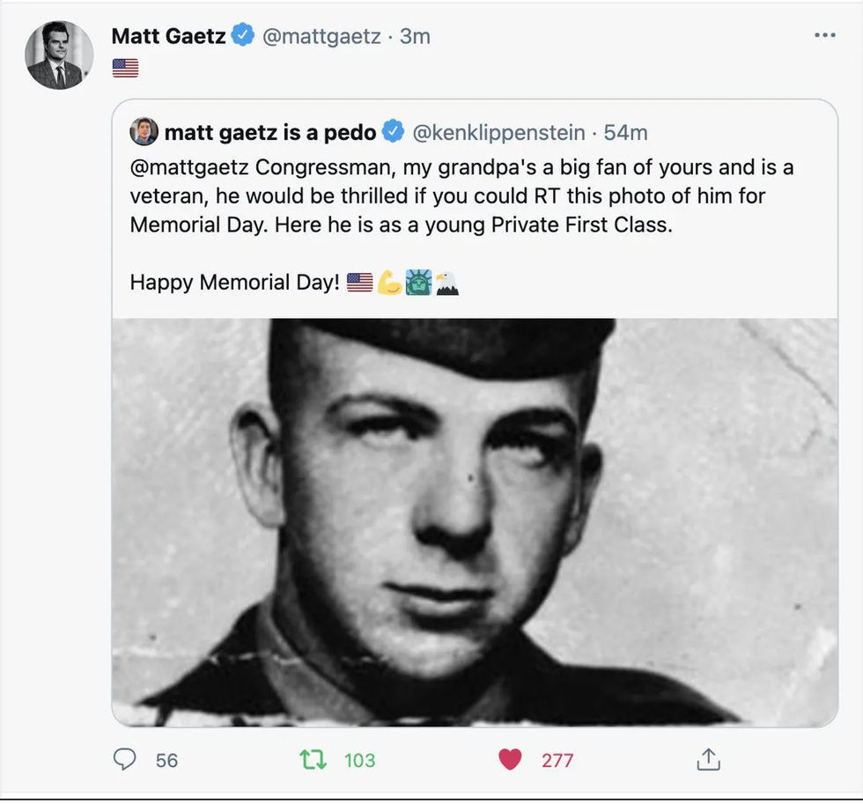Click the 56 replies count

(x=166, y=761)
